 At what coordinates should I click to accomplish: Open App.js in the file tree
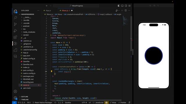(26, 53)
